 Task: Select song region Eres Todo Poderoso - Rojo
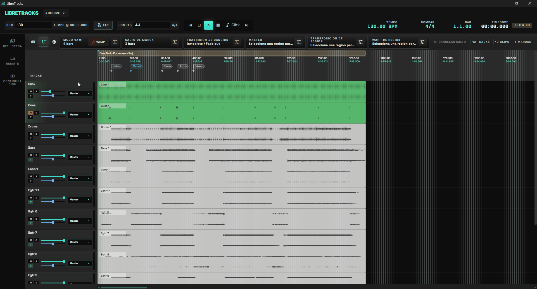coord(232,53)
